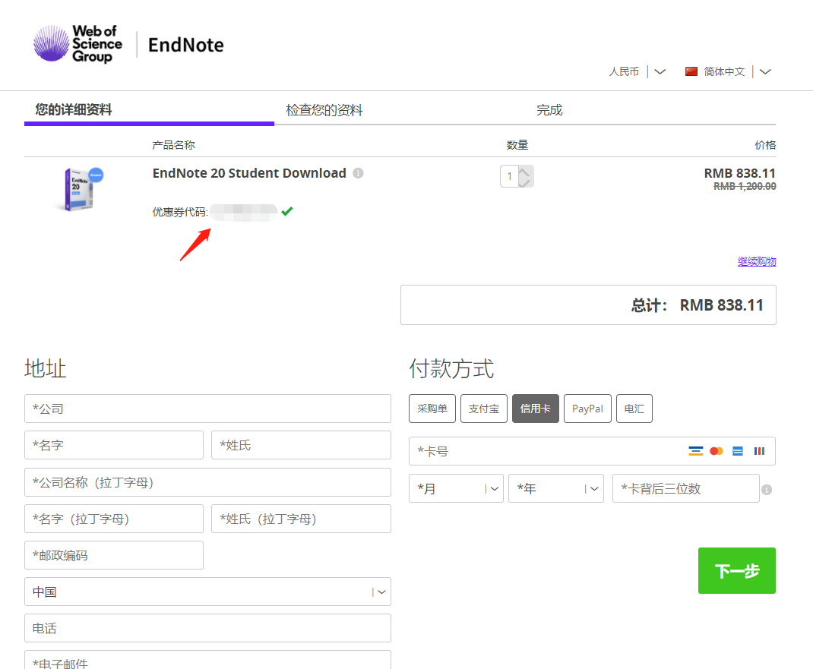Screen dimensions: 813x669
Task: Focus the 卡背后三位数 CVV field
Action: (x=686, y=488)
